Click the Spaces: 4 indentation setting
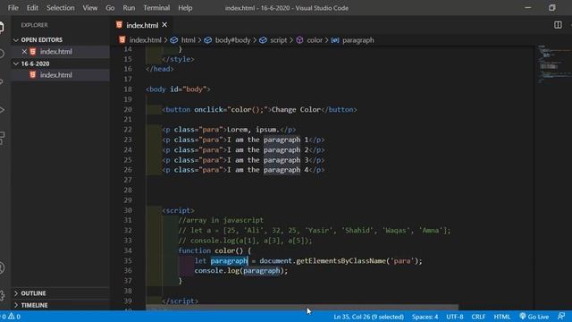 425,317
